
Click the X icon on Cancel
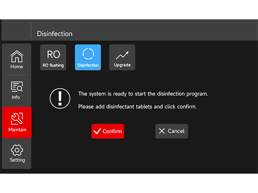pos(162,131)
